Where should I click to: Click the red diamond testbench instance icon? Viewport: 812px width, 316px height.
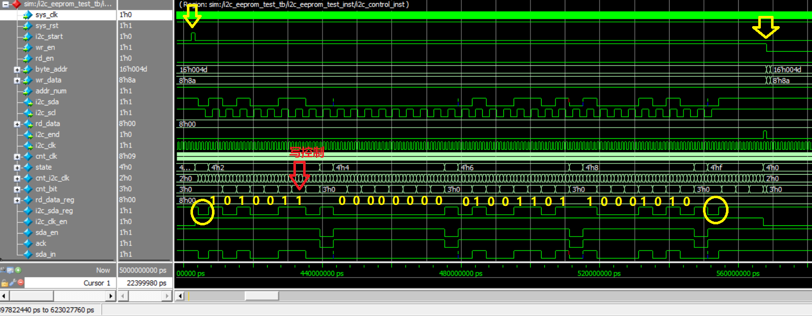[16, 4]
